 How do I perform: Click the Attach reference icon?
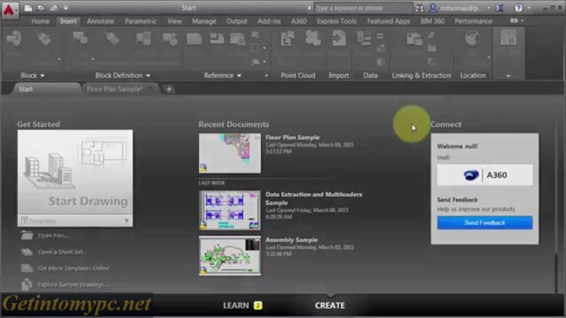194,39
